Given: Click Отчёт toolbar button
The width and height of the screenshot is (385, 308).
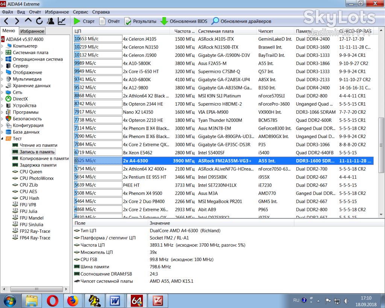Looking at the screenshot, I should [109, 21].
